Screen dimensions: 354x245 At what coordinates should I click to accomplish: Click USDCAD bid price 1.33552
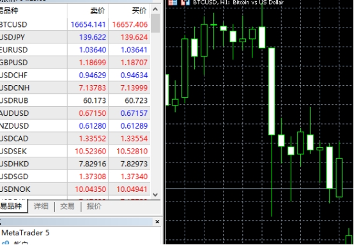pyautogui.click(x=93, y=138)
